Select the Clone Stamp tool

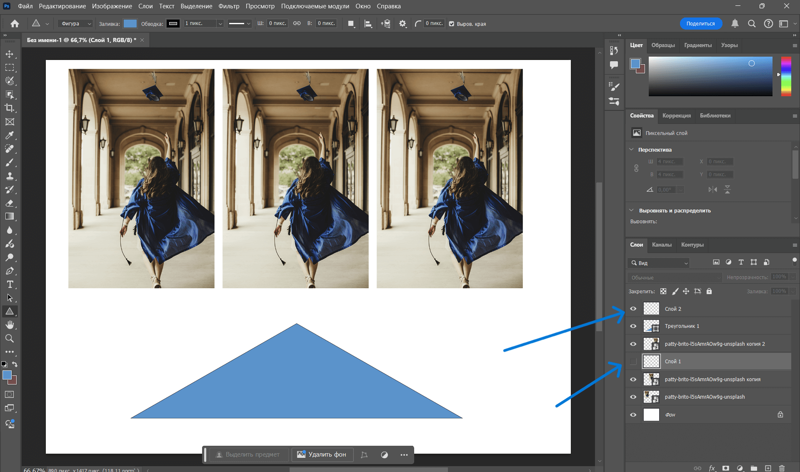pyautogui.click(x=10, y=176)
